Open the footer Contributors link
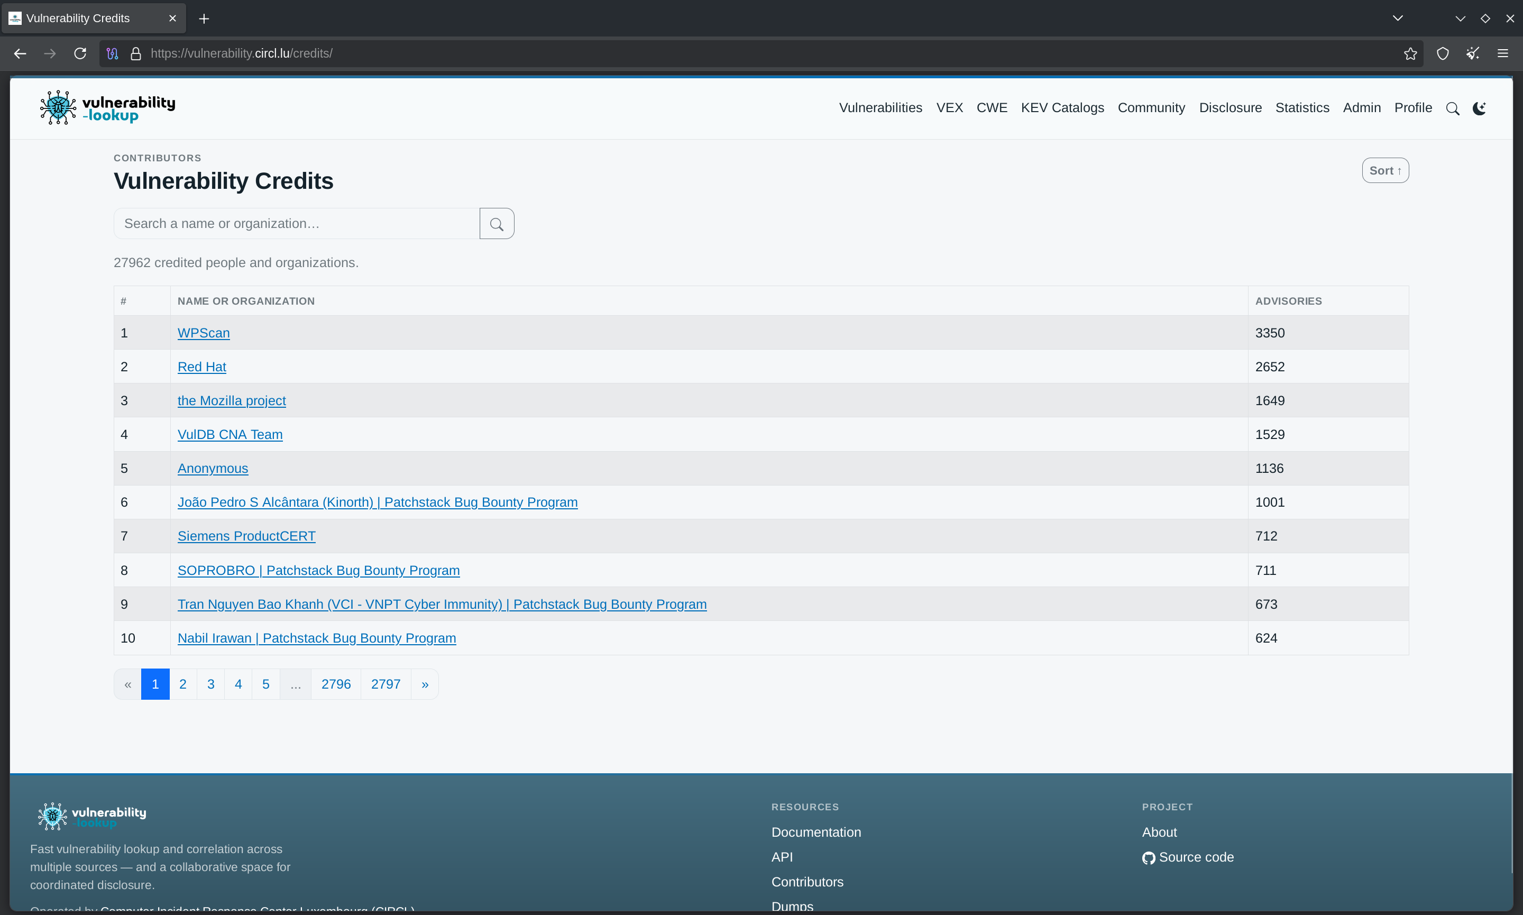 pos(808,882)
